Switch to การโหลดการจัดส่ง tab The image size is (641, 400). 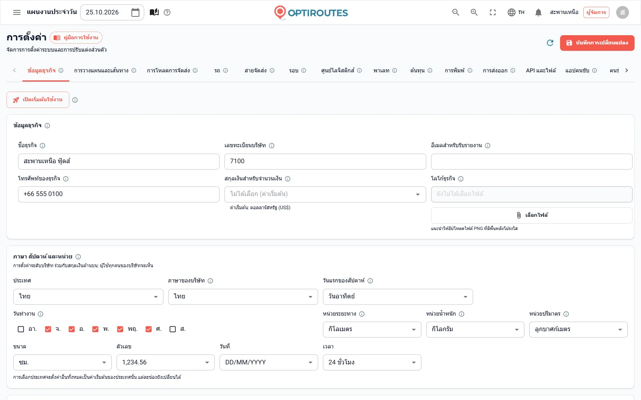172,70
